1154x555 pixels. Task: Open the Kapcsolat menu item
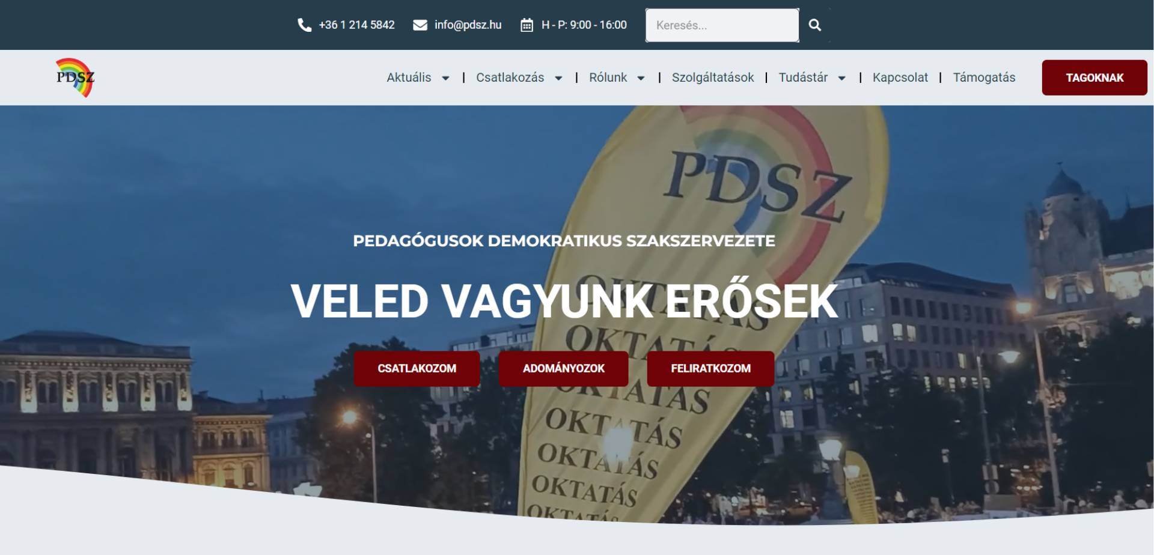click(x=900, y=77)
